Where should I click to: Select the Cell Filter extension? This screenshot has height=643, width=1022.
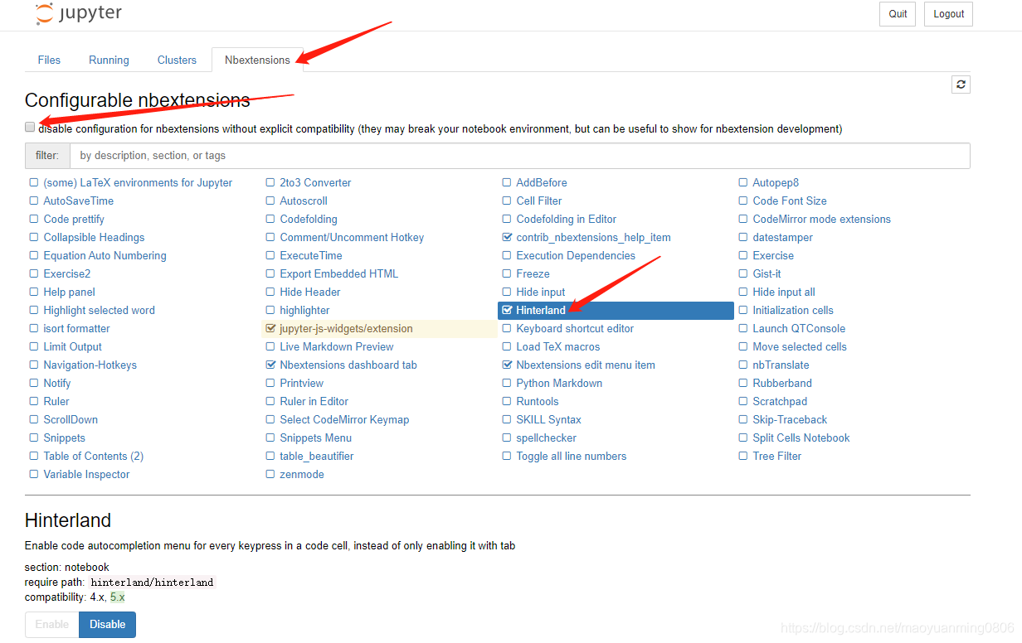click(539, 201)
